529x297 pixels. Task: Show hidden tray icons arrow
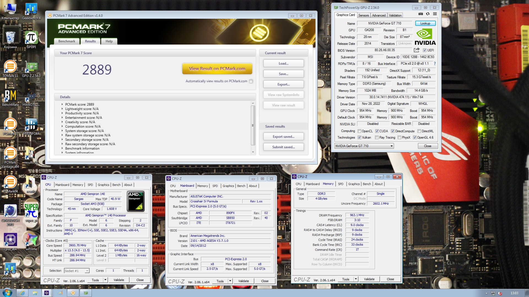pos(486,293)
